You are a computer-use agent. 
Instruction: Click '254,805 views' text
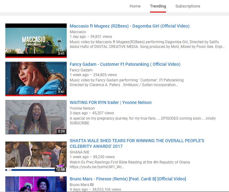click(105, 75)
